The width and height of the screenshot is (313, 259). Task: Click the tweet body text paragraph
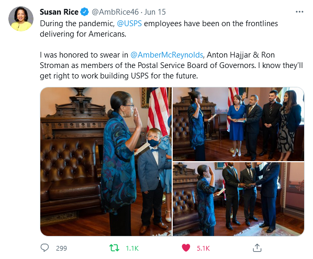click(x=171, y=50)
